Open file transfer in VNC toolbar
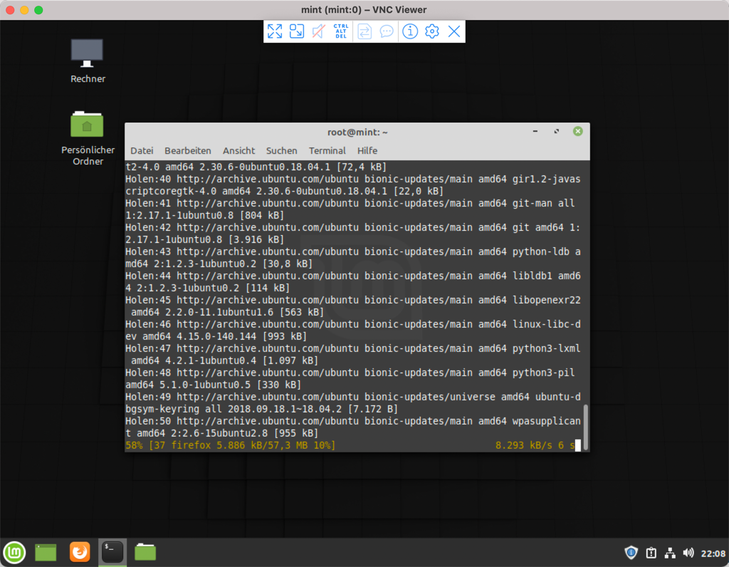The width and height of the screenshot is (729, 567). pyautogui.click(x=364, y=31)
